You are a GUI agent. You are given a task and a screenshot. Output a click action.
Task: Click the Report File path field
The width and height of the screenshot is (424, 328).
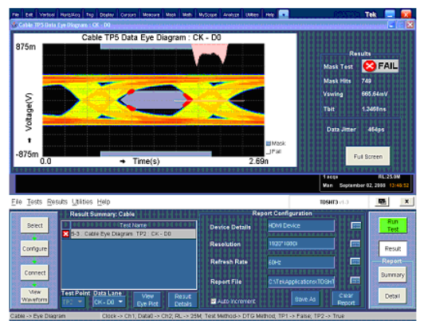point(301,282)
